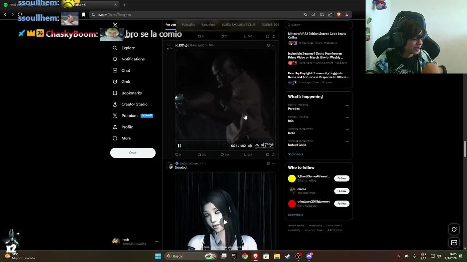View analytics showing 22K views
This screenshot has width=467, height=262.
point(247,155)
